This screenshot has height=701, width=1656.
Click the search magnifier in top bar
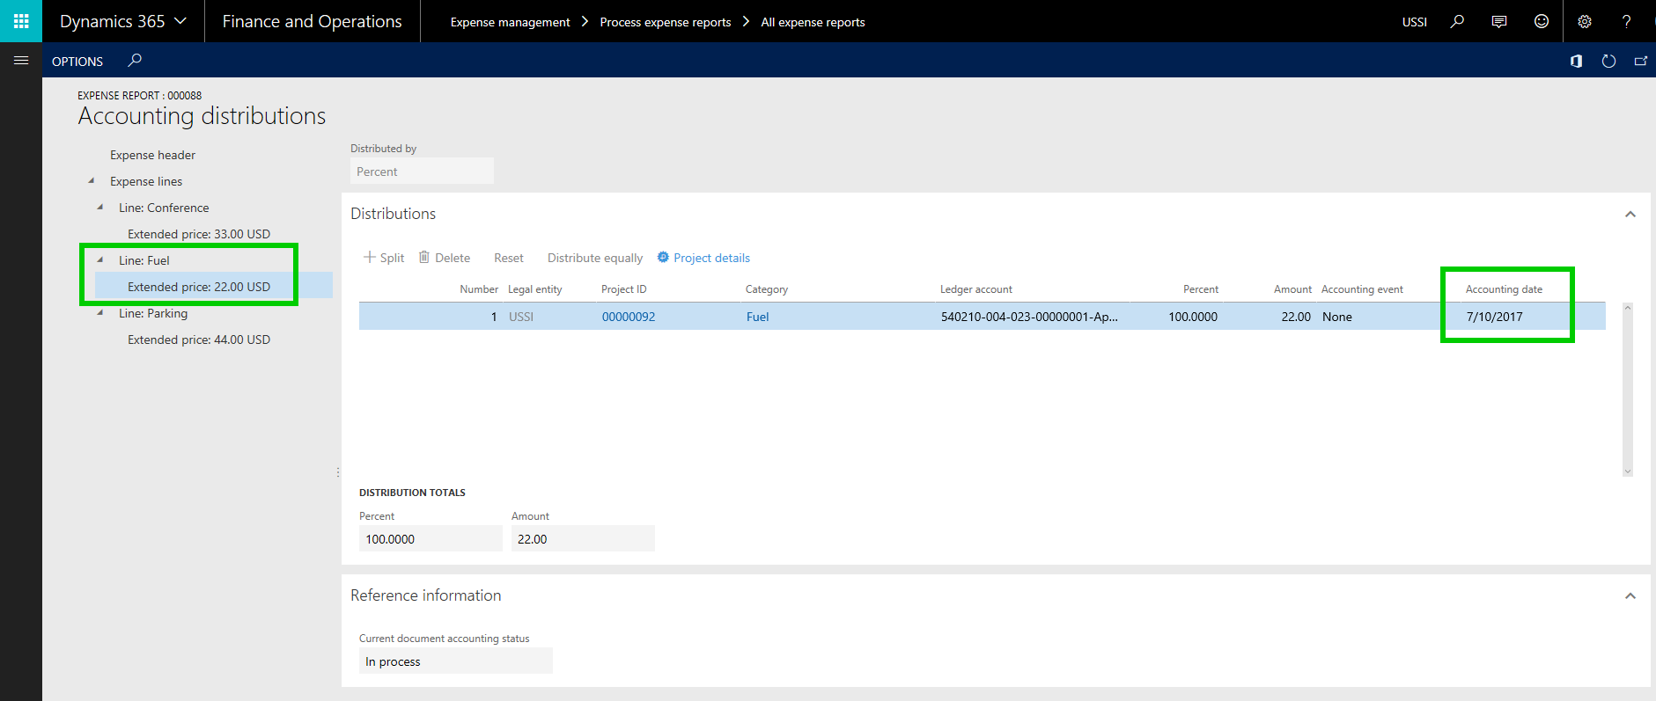1457,21
